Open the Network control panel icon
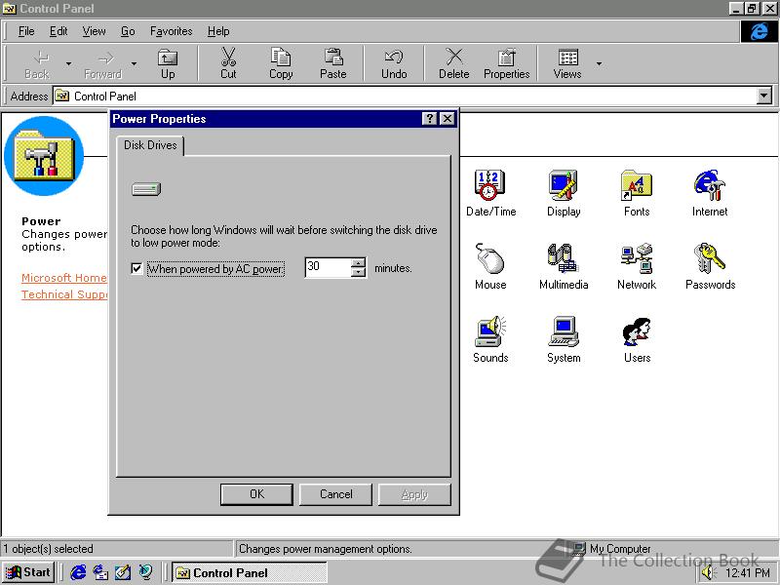The height and width of the screenshot is (585, 780). [x=637, y=265]
